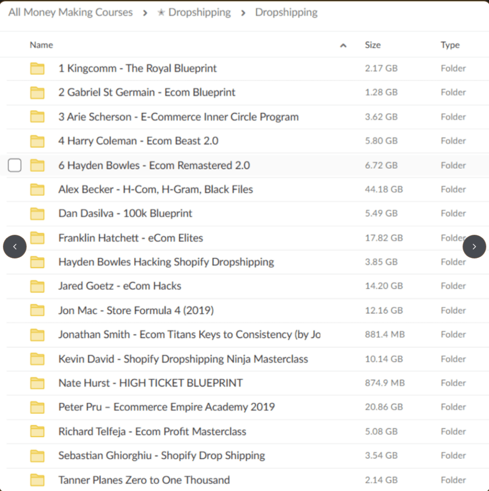Open the starred Dropshipping breadcrumb
Viewport: 489px width, 491px height.
click(x=194, y=12)
